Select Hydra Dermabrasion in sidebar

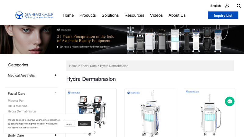coord(22,111)
